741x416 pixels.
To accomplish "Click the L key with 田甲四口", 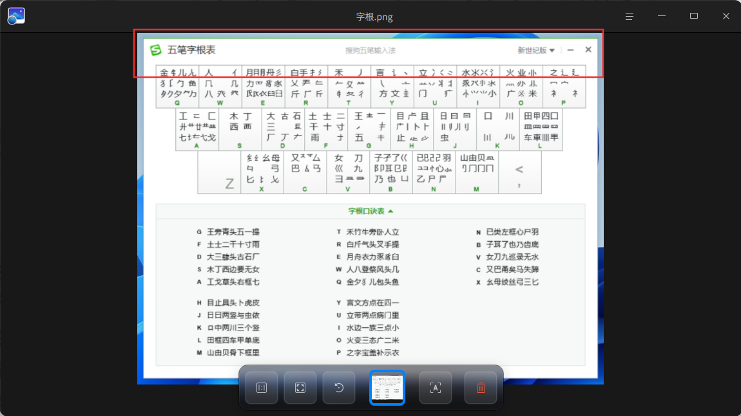I will (x=541, y=130).
